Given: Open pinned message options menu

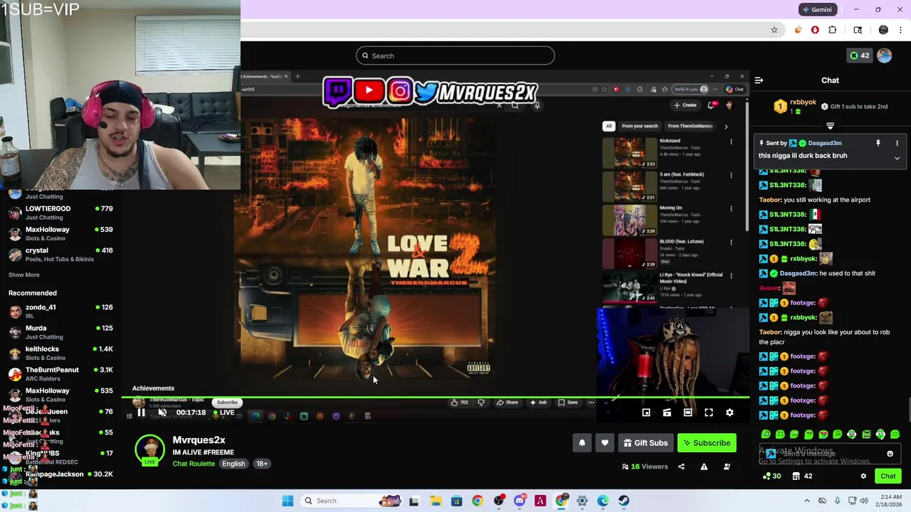Looking at the screenshot, I should click(x=897, y=143).
